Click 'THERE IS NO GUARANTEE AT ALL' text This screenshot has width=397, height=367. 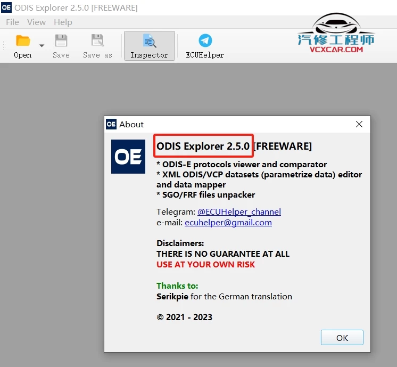(223, 254)
